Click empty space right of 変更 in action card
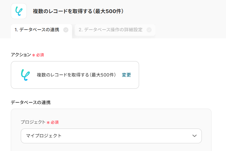This screenshot has height=151, width=226. [135, 75]
